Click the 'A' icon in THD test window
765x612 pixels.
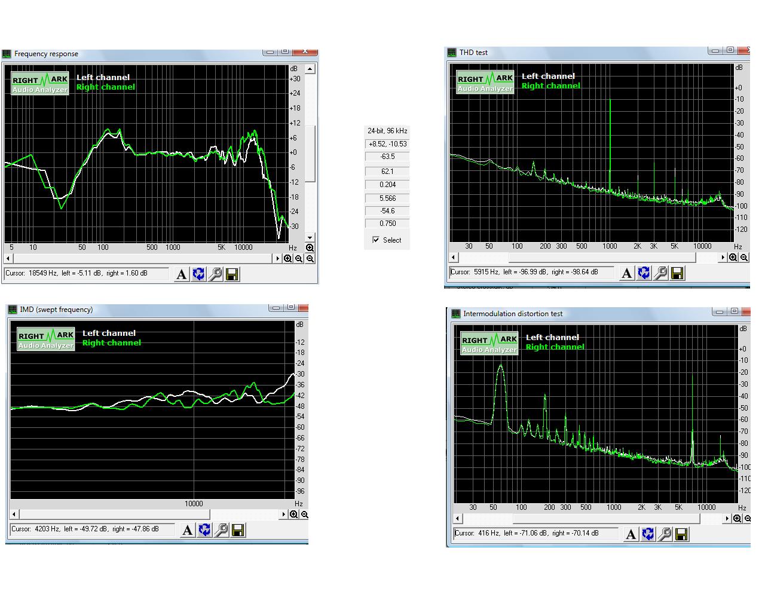point(626,273)
